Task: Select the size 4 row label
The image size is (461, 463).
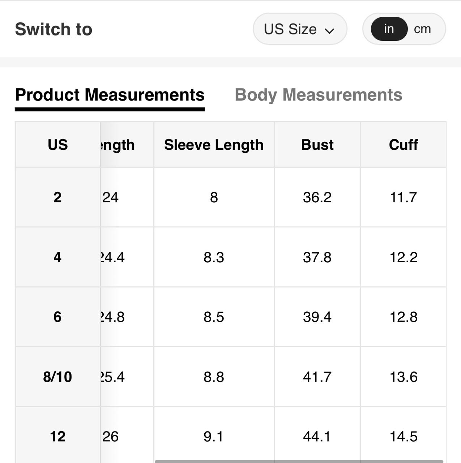Action: pos(57,257)
